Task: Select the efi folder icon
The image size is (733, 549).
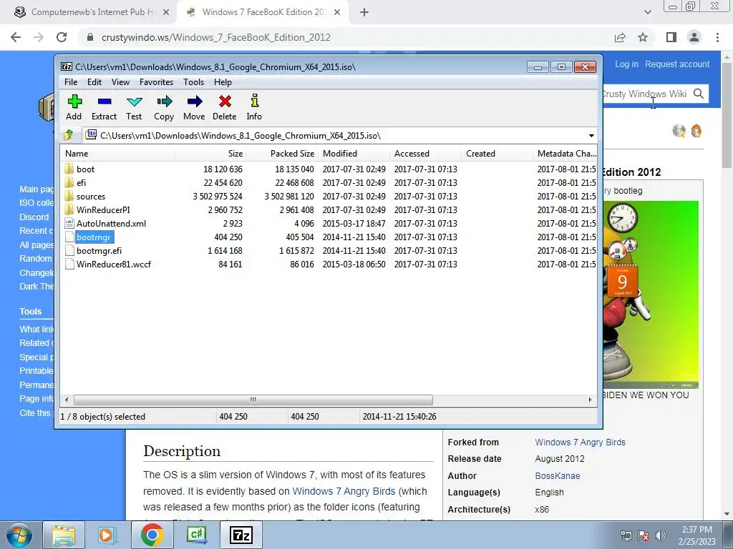Action: pos(69,182)
